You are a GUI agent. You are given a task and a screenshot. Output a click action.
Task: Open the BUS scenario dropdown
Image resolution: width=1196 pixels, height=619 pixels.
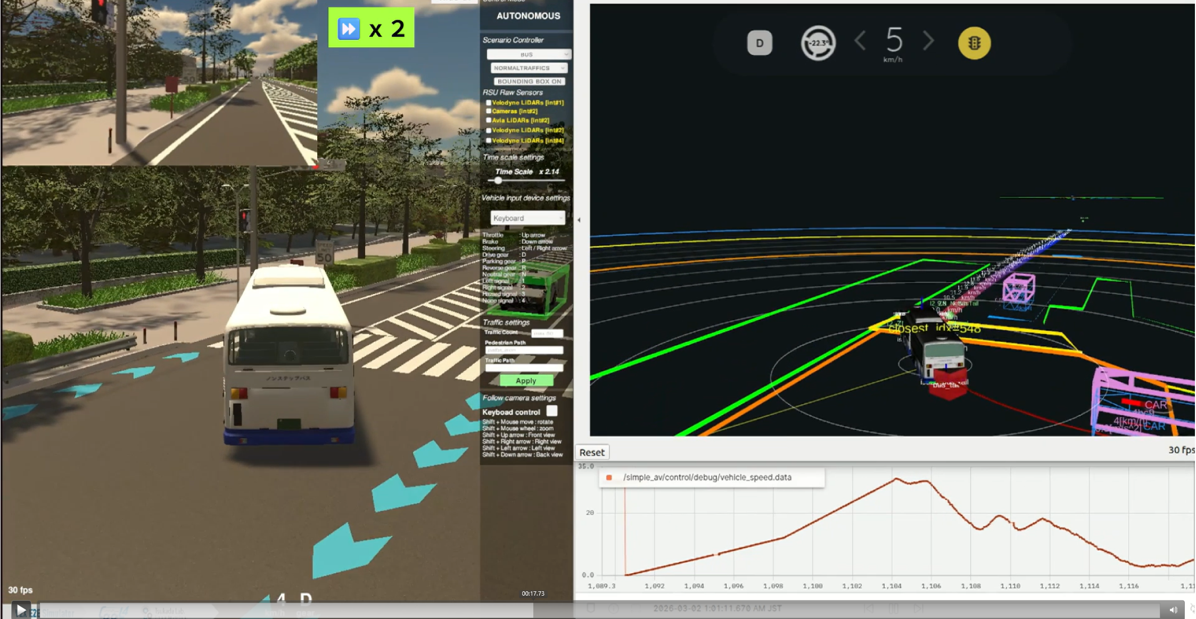click(x=529, y=54)
